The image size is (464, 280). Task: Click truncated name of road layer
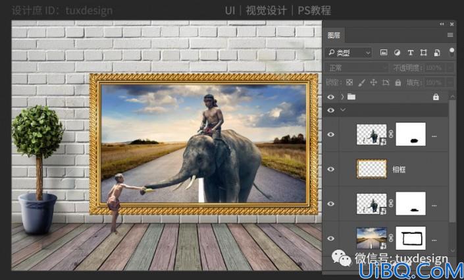pyautogui.click(x=434, y=240)
